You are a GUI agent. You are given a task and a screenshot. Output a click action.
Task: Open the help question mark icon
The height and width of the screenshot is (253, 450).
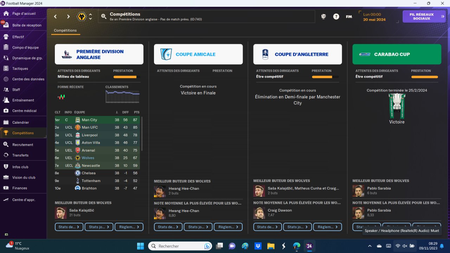[336, 17]
